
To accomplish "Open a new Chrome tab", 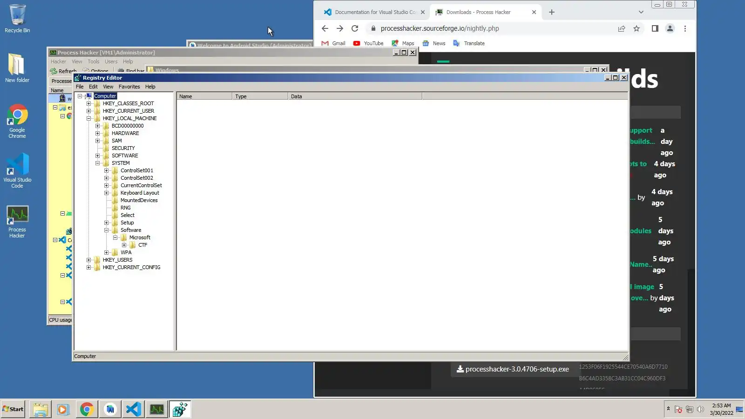I will 552,12.
